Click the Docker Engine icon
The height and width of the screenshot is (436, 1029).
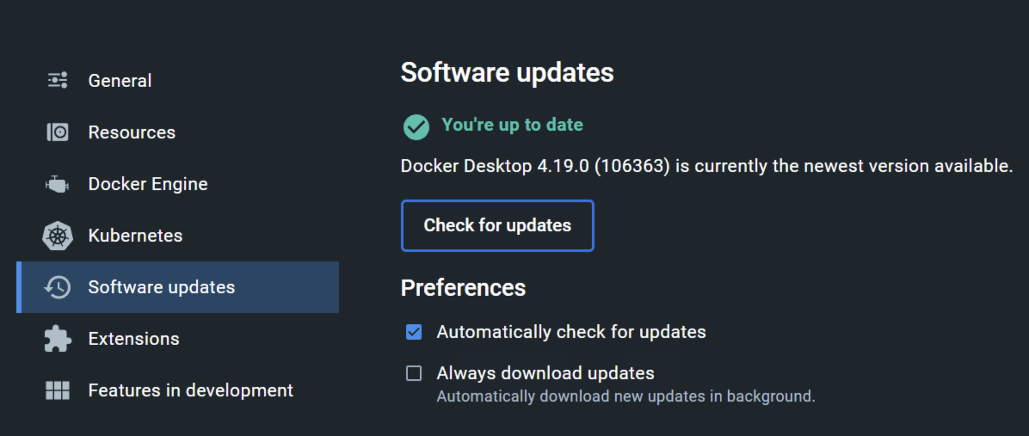pos(57,184)
